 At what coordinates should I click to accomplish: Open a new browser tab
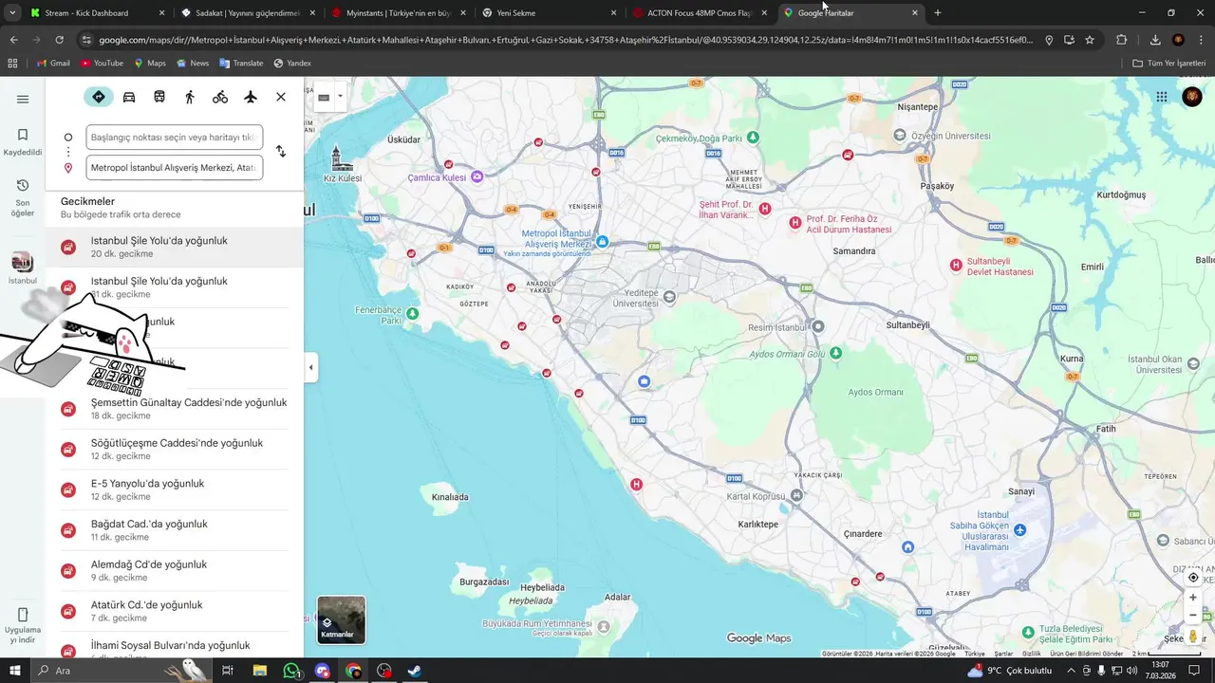pos(938,13)
